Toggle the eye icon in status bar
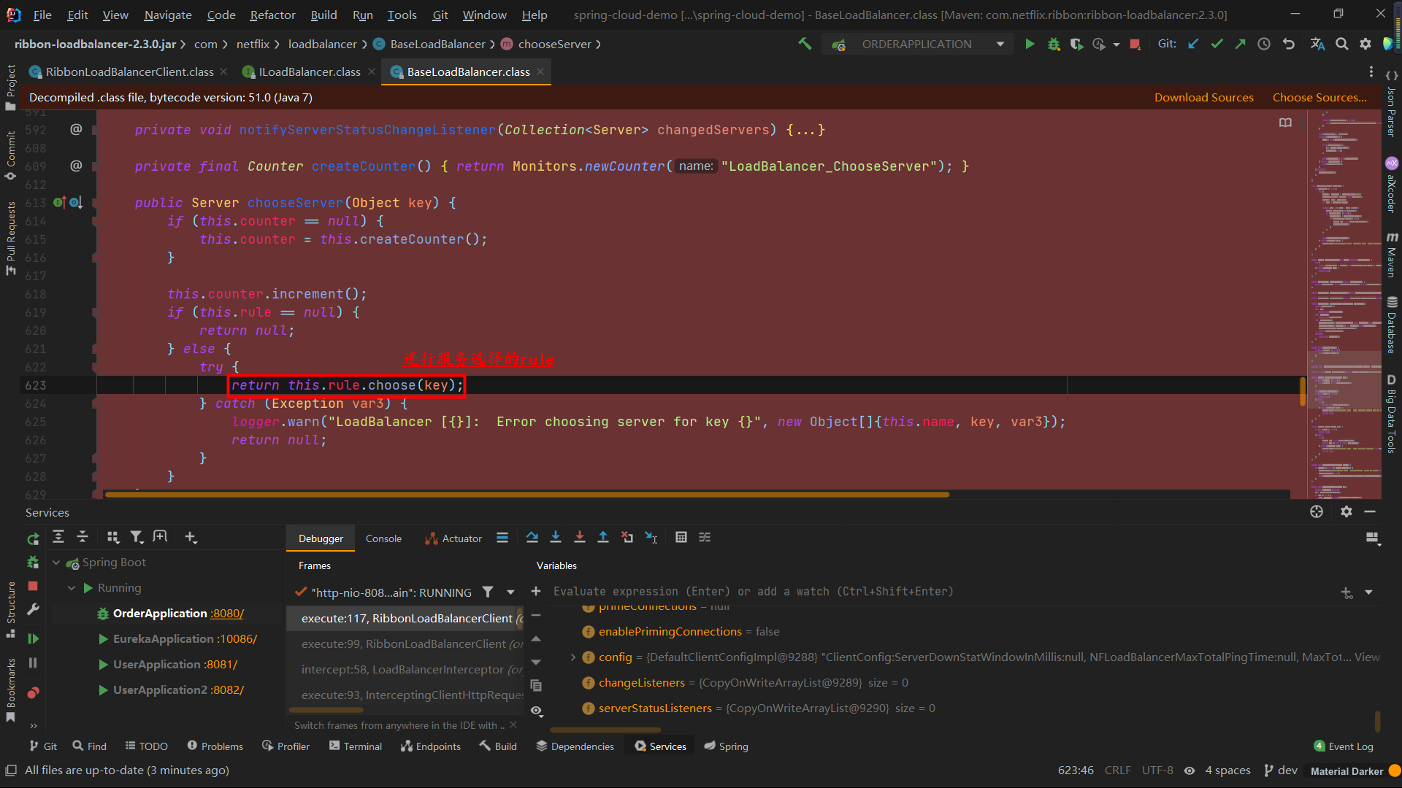 [x=1190, y=770]
